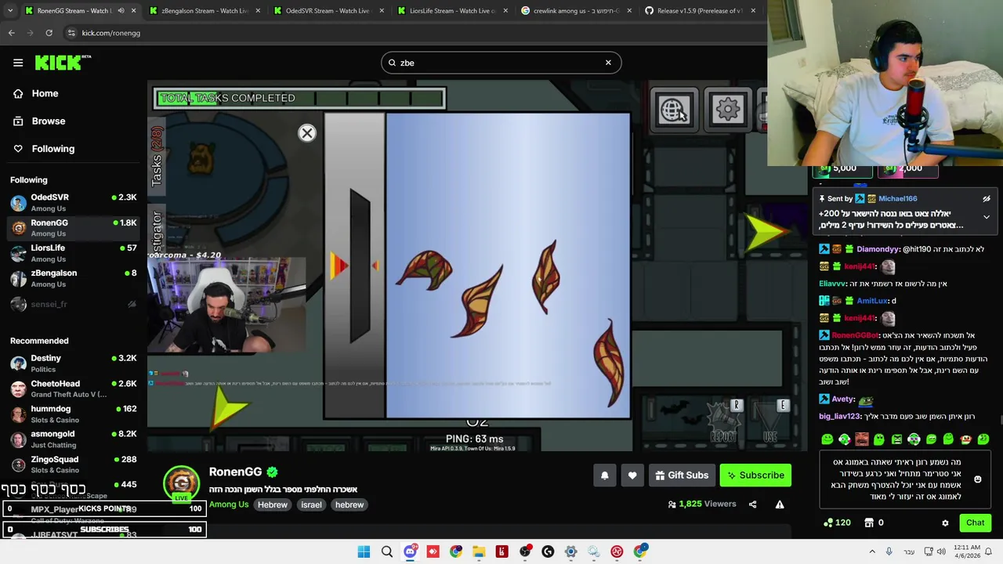Toggle follow heart for RonenGG
The height and width of the screenshot is (564, 1003).
(x=632, y=475)
